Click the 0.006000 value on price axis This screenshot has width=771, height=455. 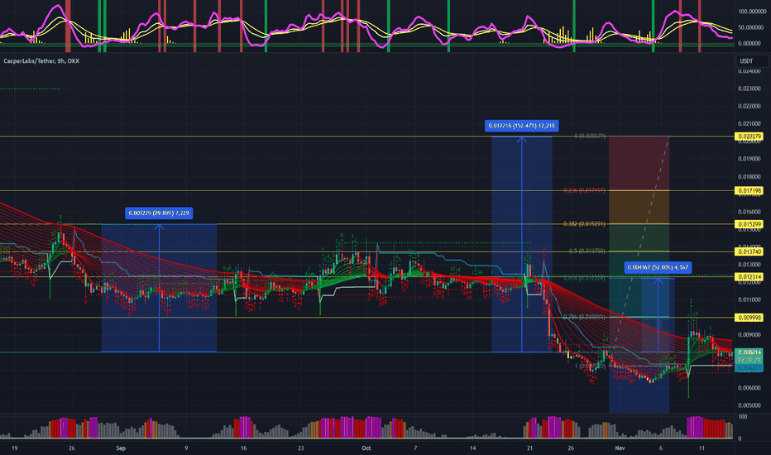[x=749, y=388]
